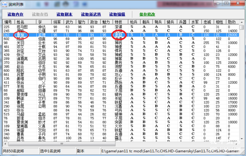Screen dimensions: 246x156
Task: Select row 481 邓艾
Action: (x=121, y=47)
